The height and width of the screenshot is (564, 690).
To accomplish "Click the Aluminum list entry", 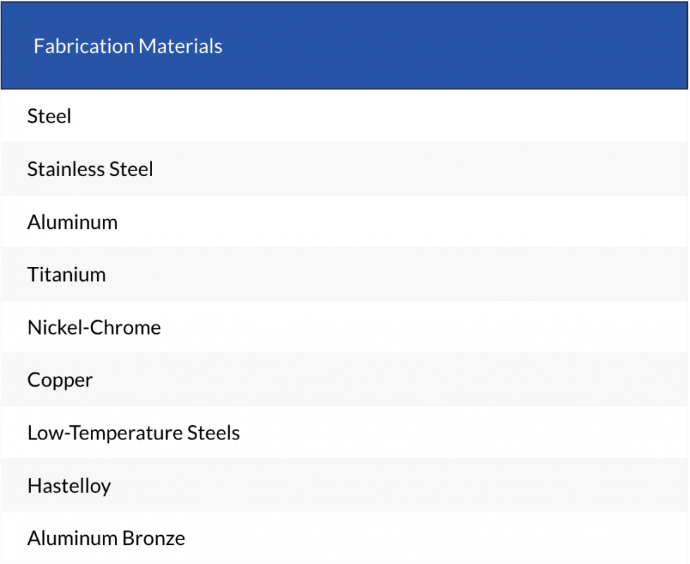I will 344,222.
